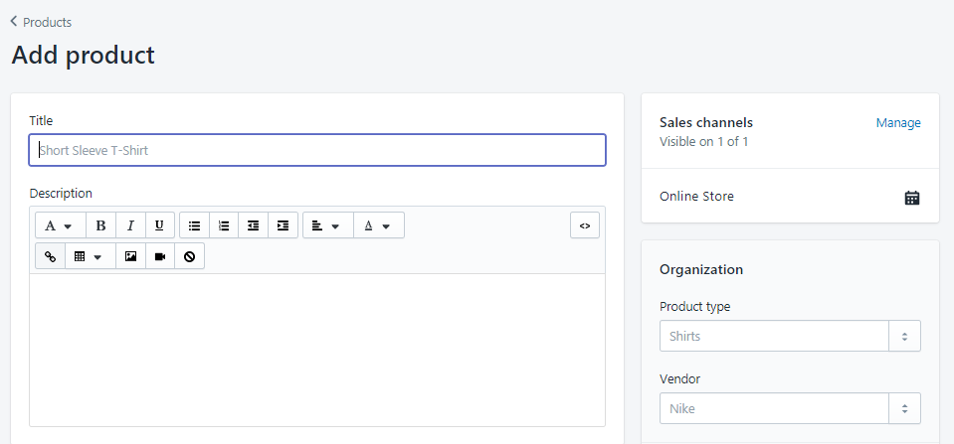Go back to the Products page
The image size is (954, 444).
(41, 23)
